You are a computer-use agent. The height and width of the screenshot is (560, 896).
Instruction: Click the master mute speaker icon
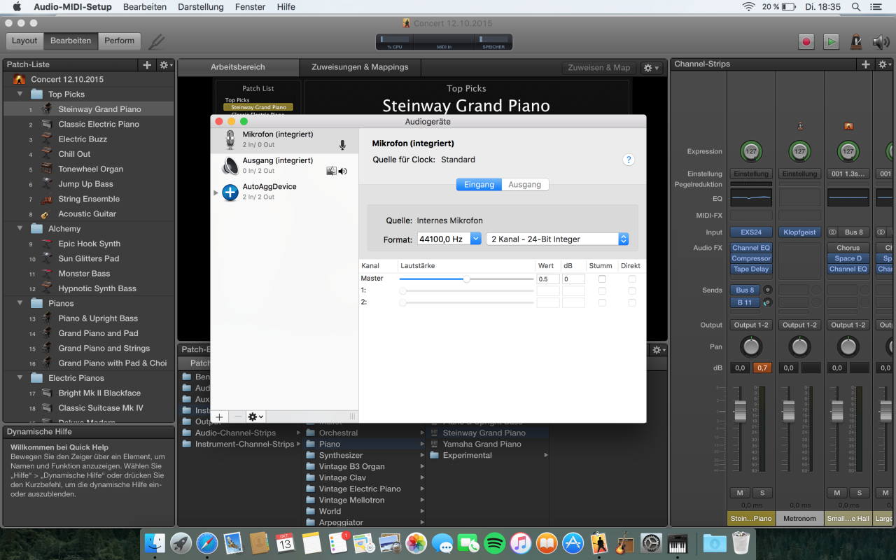pyautogui.click(x=881, y=41)
